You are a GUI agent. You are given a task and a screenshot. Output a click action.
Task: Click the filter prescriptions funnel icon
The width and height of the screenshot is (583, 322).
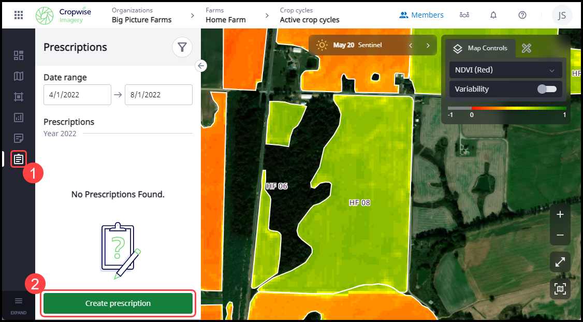pos(182,48)
